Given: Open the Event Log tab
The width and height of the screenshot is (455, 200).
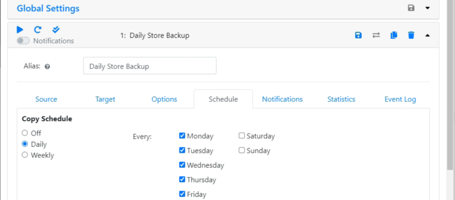Looking at the screenshot, I should click(x=400, y=99).
